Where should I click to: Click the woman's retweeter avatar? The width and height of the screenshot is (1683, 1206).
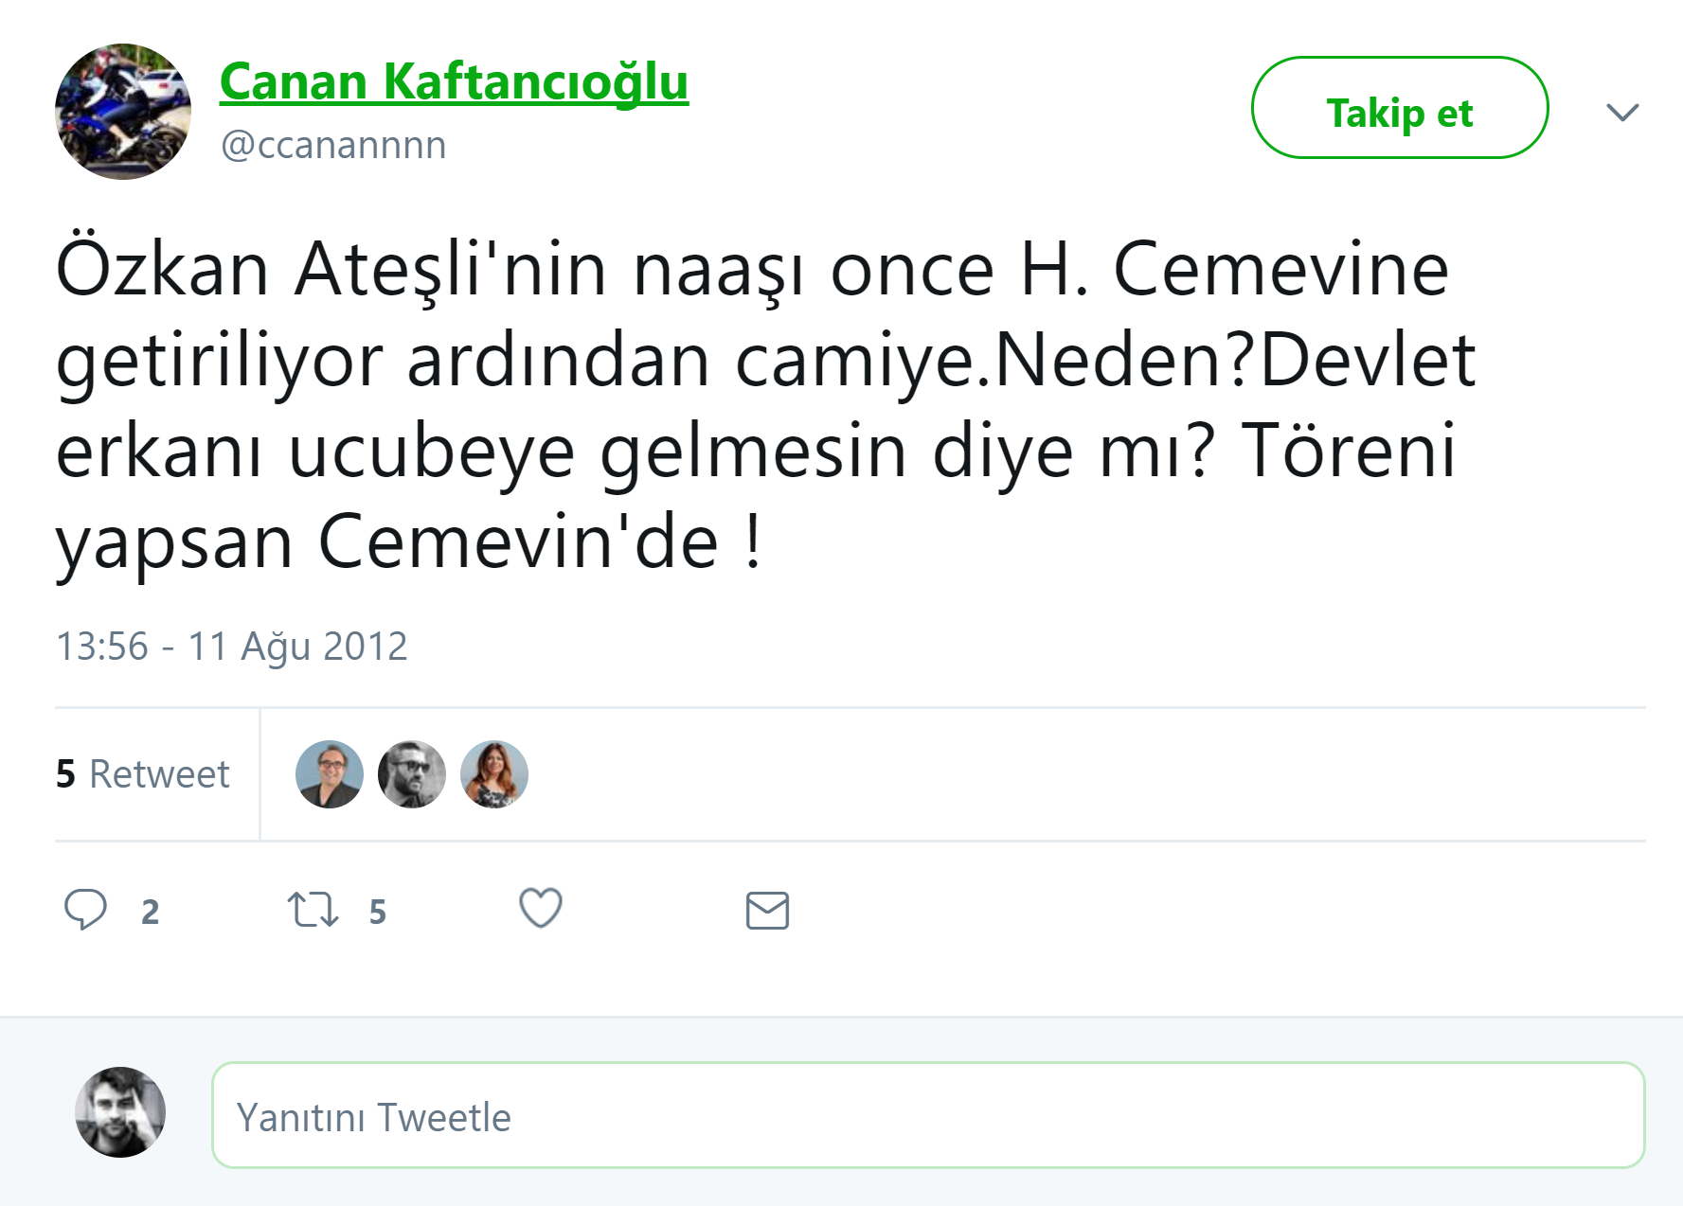click(x=494, y=774)
